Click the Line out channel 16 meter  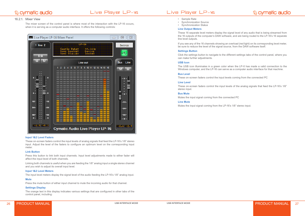(x=108, y=96)
